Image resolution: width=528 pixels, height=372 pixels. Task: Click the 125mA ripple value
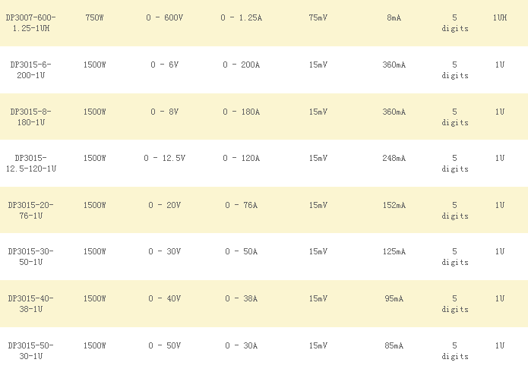click(394, 251)
